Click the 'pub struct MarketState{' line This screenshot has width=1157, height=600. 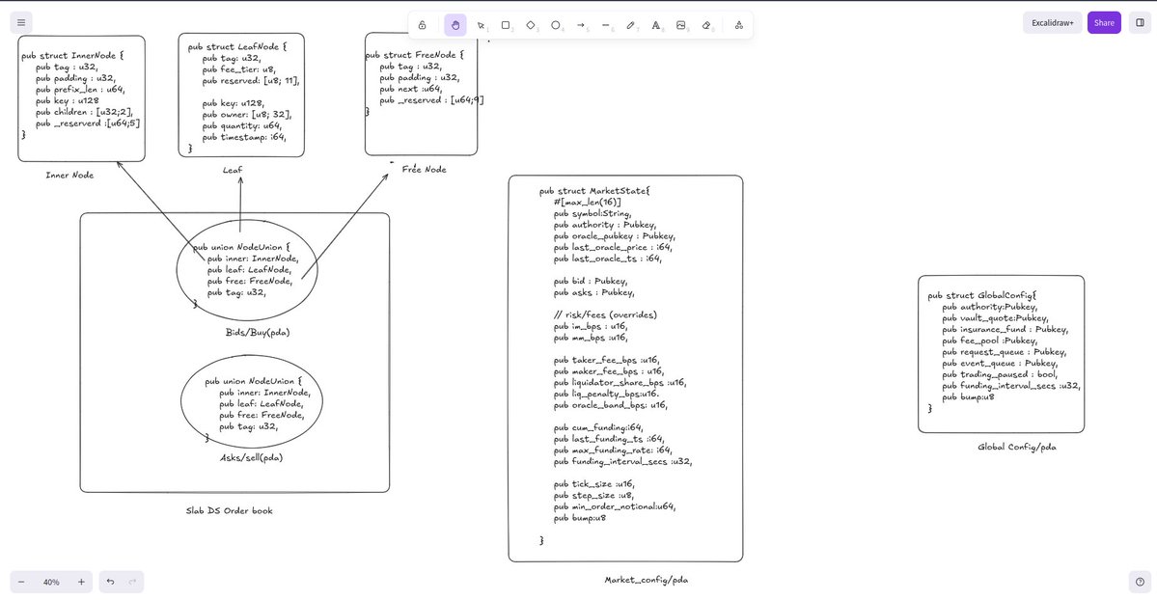594,191
